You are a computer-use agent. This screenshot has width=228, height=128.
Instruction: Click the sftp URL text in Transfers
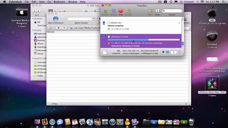pyautogui.click(x=140, y=50)
